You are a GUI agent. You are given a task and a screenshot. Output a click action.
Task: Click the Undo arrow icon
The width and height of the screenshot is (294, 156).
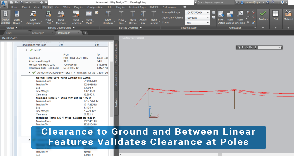(27, 2)
